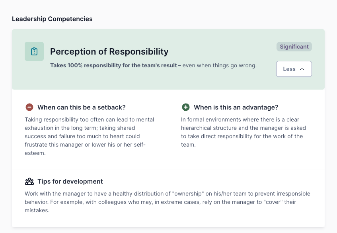
Task: Click the word "ownership" in the tips text
Action: coord(188,194)
